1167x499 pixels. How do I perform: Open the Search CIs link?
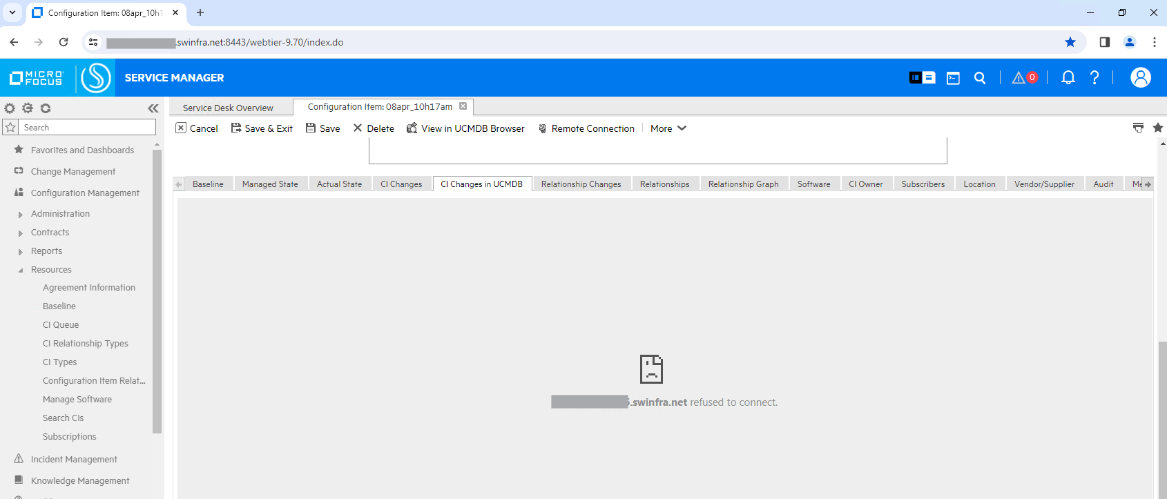point(63,418)
